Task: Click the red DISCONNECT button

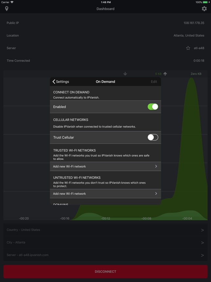Action: coord(105,271)
